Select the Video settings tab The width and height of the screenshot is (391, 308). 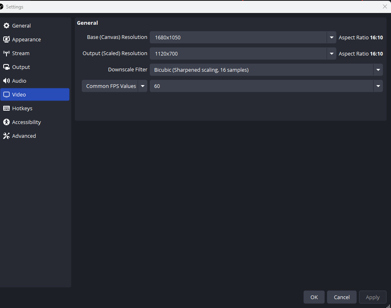tap(35, 94)
